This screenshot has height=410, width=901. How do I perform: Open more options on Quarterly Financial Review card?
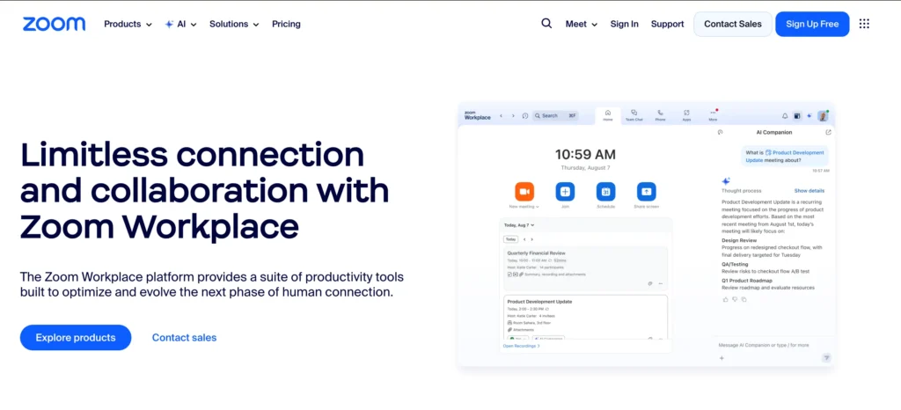(660, 283)
